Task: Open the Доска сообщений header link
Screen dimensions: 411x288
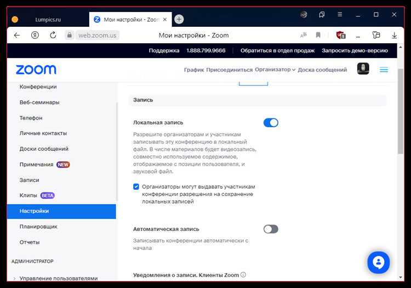Action: [x=322, y=70]
